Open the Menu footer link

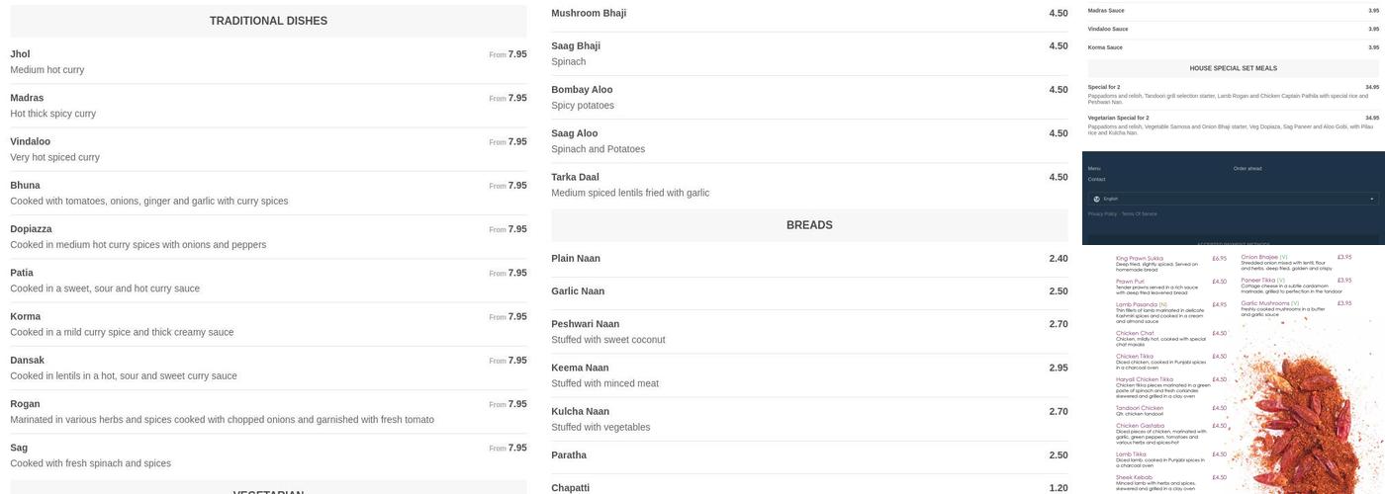(x=1094, y=168)
